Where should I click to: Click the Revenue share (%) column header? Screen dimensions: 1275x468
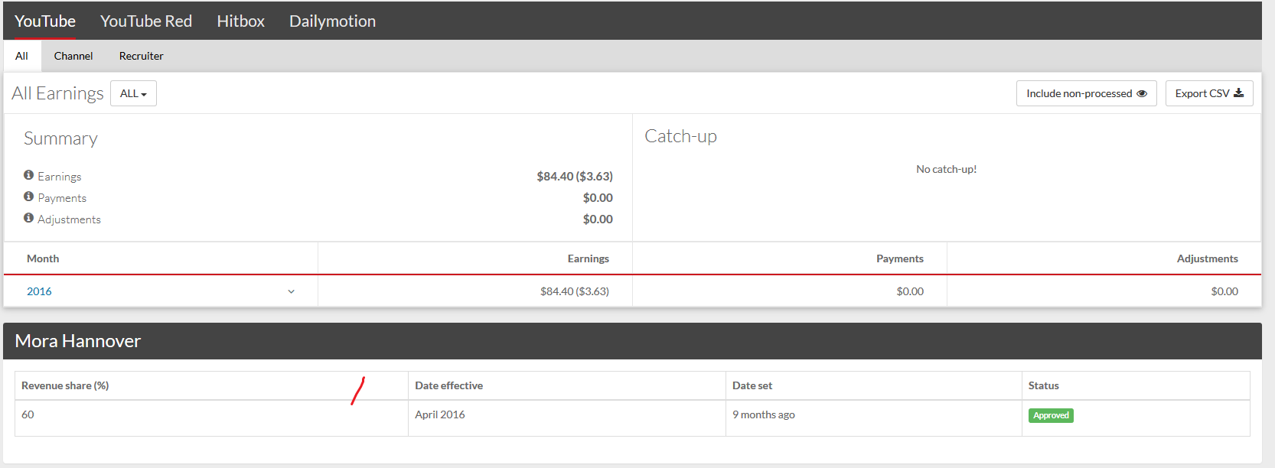(65, 385)
